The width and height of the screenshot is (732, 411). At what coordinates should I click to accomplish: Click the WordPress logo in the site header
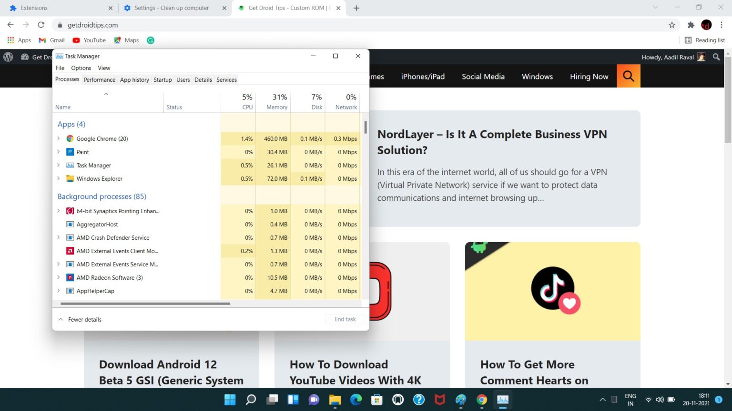(x=8, y=57)
